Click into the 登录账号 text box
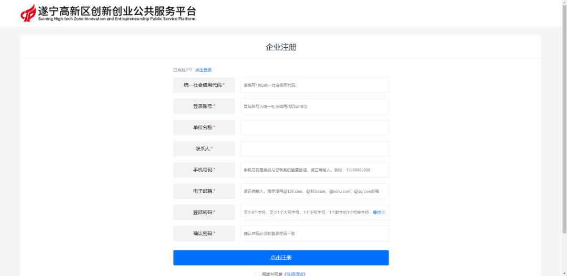Screen dimensions: 567x276 point(314,106)
